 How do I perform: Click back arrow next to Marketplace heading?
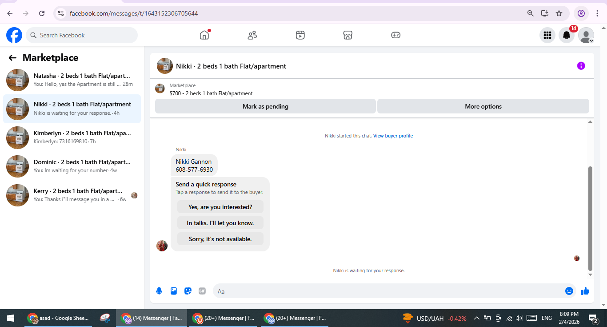[x=12, y=58]
